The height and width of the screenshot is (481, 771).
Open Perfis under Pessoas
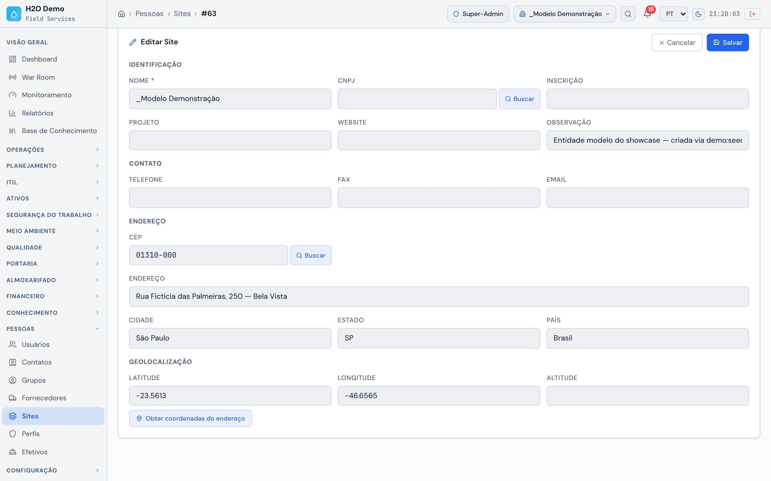point(53,434)
